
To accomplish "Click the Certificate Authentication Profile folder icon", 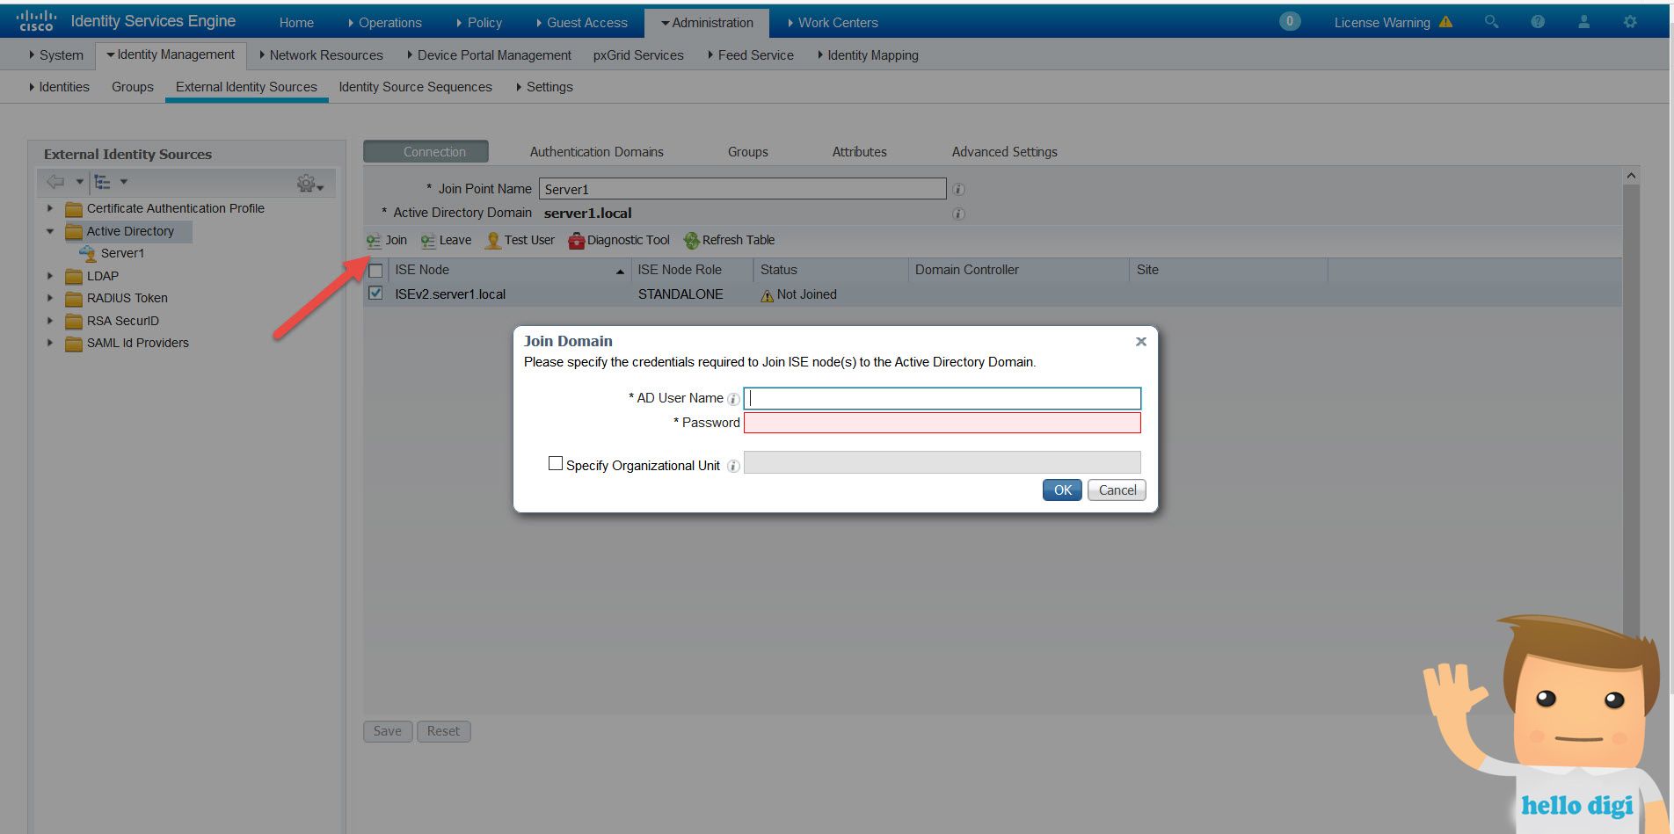I will (74, 209).
